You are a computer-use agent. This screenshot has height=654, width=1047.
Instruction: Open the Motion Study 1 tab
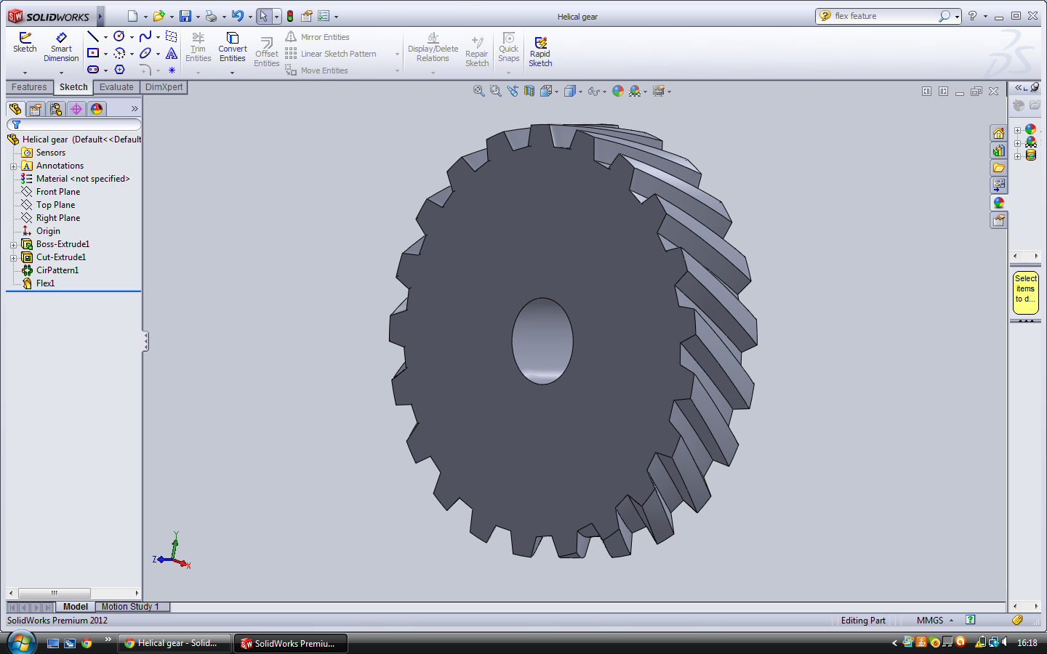pyautogui.click(x=132, y=607)
